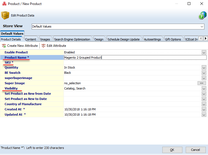Select Set Product as New from Date label
The width and height of the screenshot is (208, 155).
pos(28,94)
